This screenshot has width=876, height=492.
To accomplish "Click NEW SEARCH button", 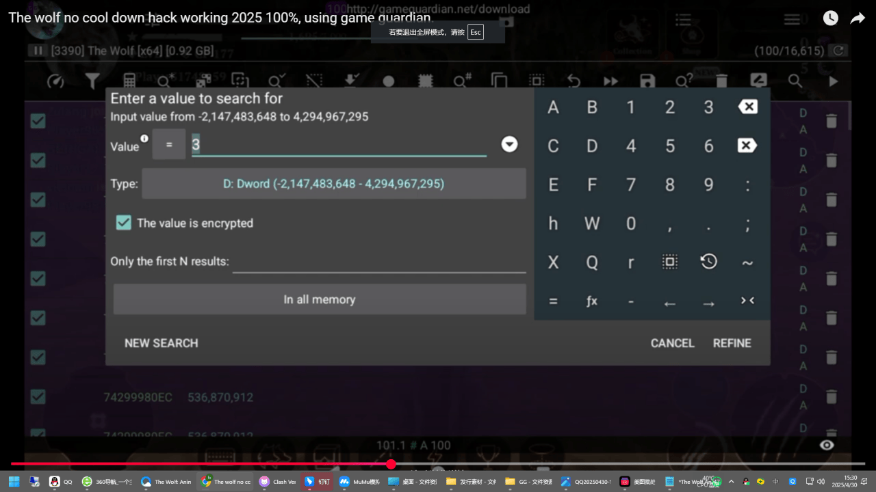I will (x=162, y=343).
